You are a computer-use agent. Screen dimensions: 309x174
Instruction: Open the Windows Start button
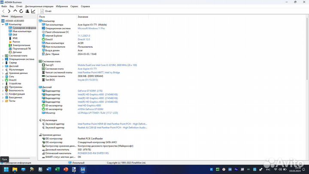[6, 169]
